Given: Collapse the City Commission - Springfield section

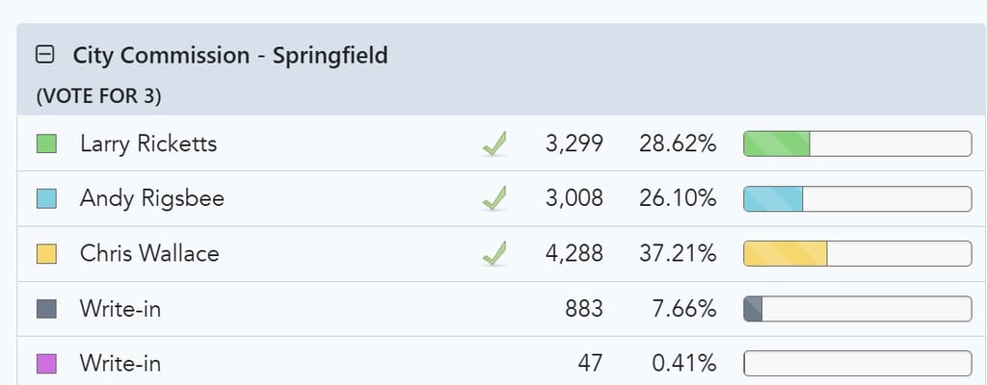Looking at the screenshot, I should (x=45, y=56).
